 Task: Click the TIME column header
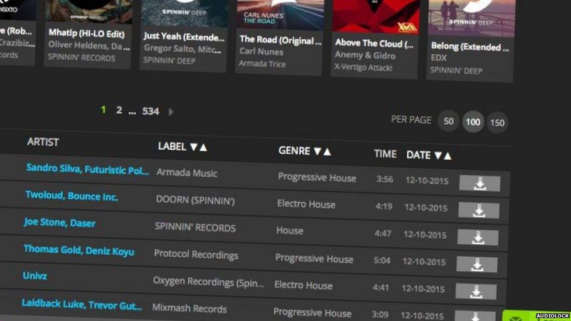[385, 154]
